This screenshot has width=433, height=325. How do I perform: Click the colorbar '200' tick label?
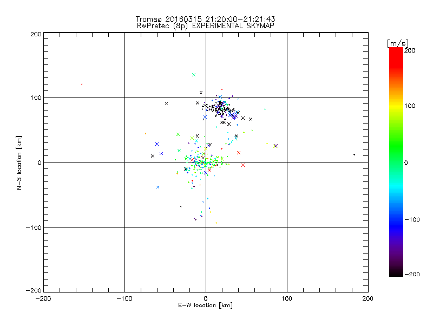point(410,50)
